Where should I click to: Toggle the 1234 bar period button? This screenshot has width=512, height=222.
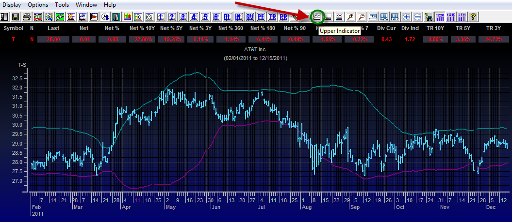440,16
